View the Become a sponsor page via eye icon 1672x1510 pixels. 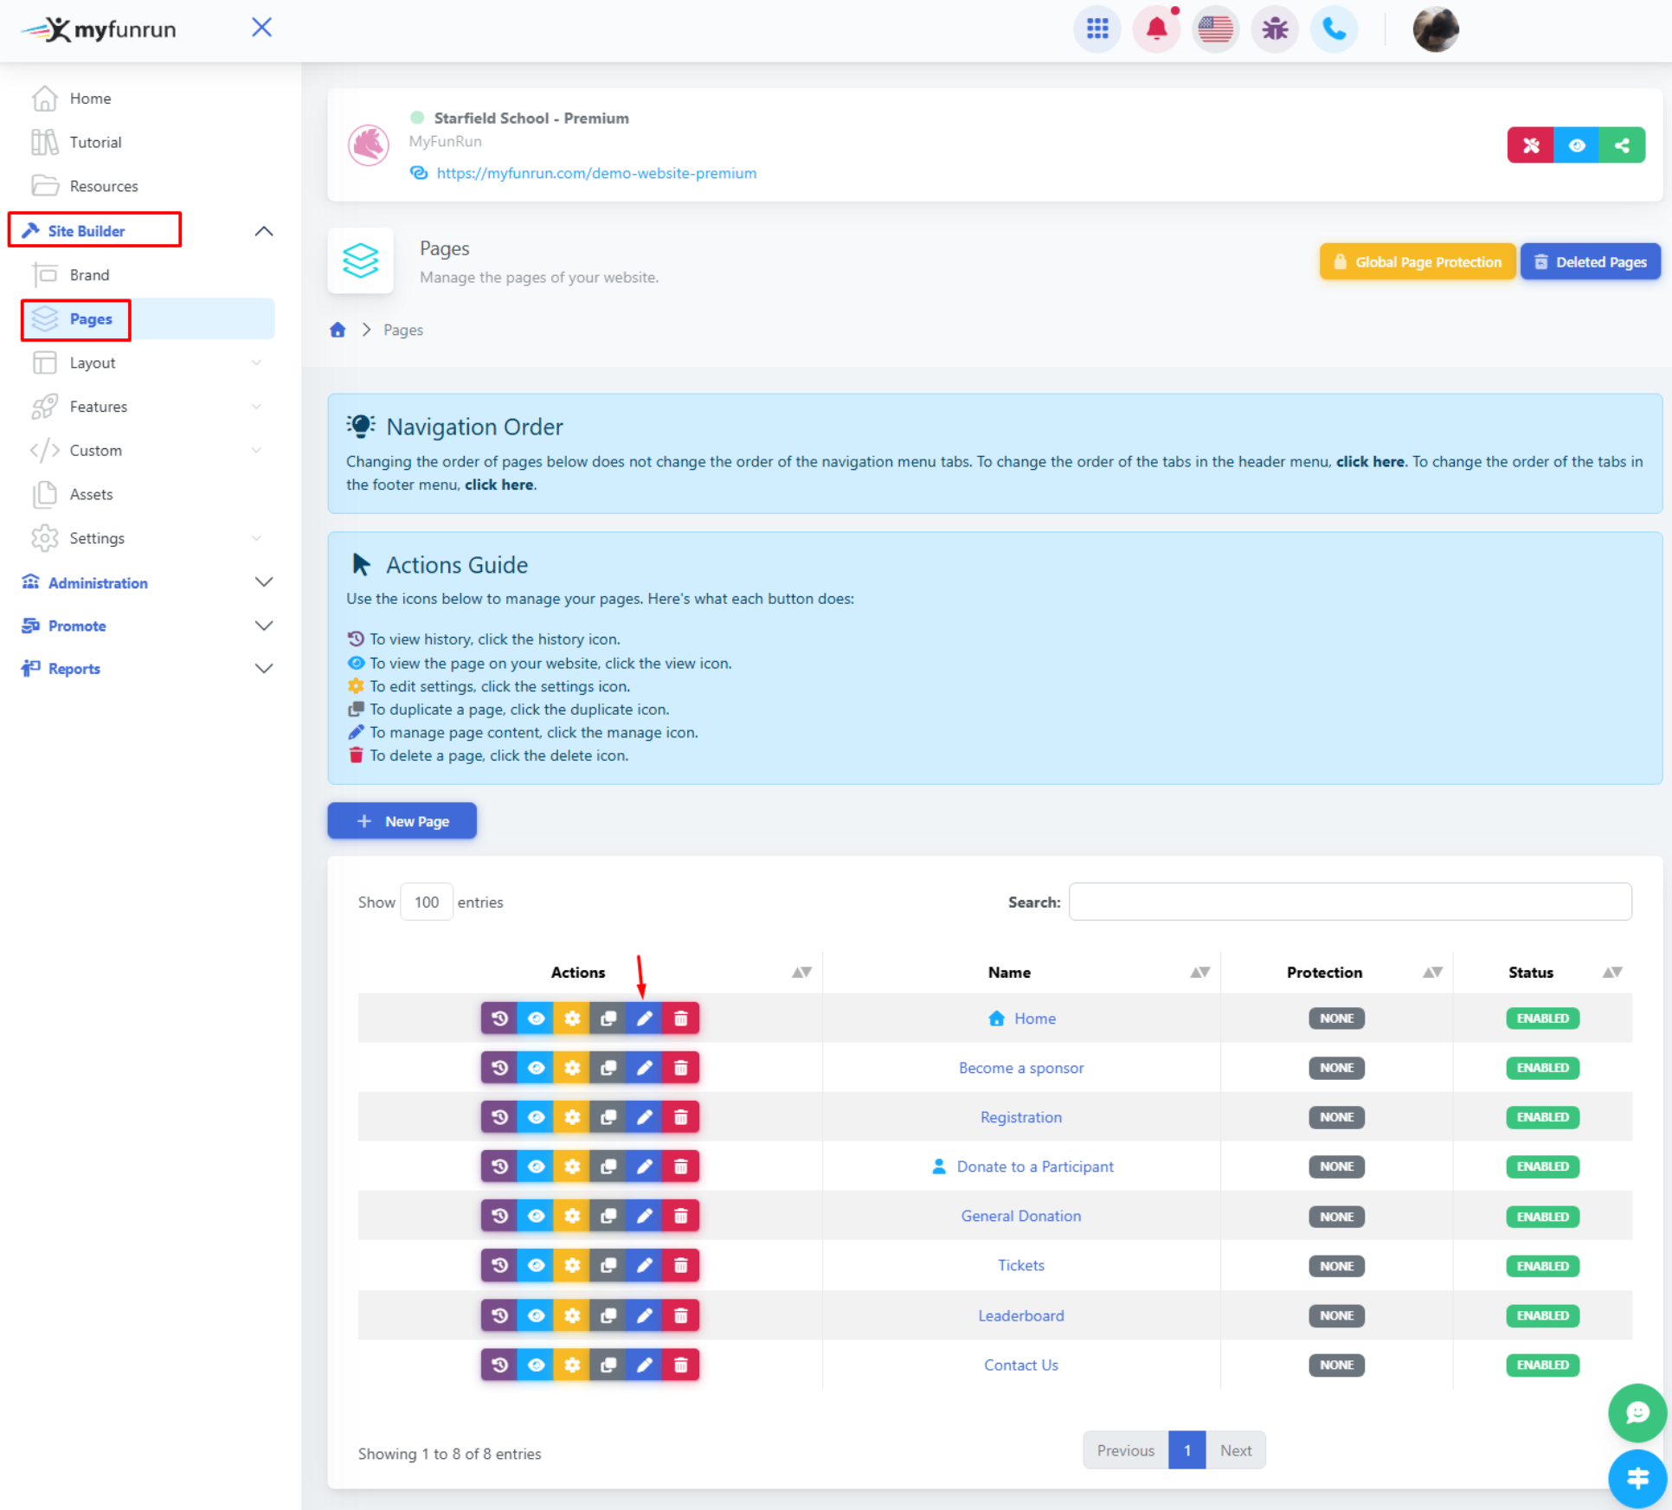[536, 1068]
